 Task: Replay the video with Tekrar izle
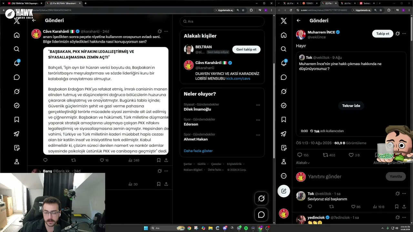click(351, 106)
